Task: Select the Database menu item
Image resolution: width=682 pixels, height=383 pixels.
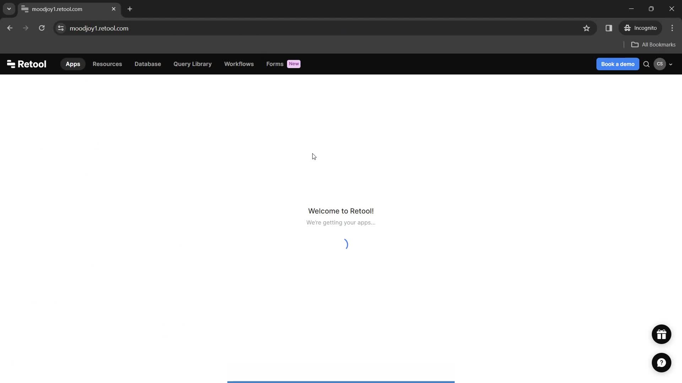Action: pos(147,63)
